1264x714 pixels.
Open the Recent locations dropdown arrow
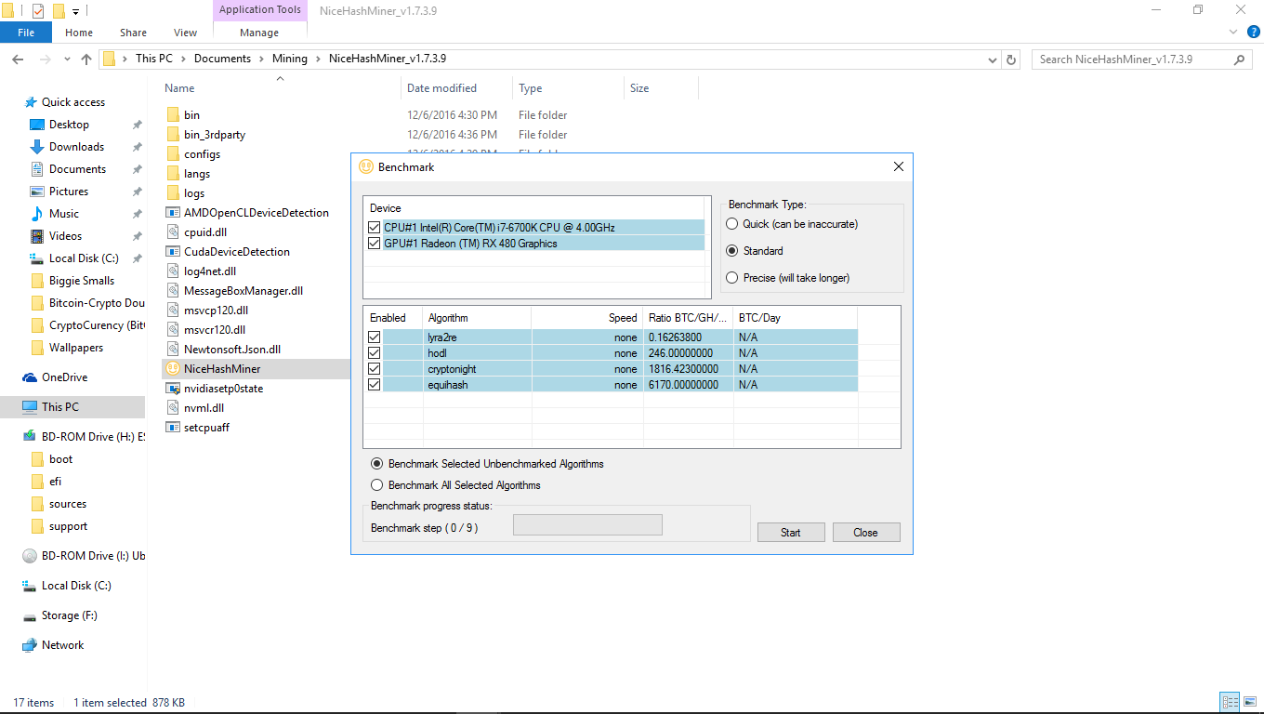click(66, 59)
